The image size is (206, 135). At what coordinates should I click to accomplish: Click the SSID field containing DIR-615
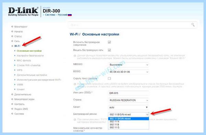pos(128,93)
